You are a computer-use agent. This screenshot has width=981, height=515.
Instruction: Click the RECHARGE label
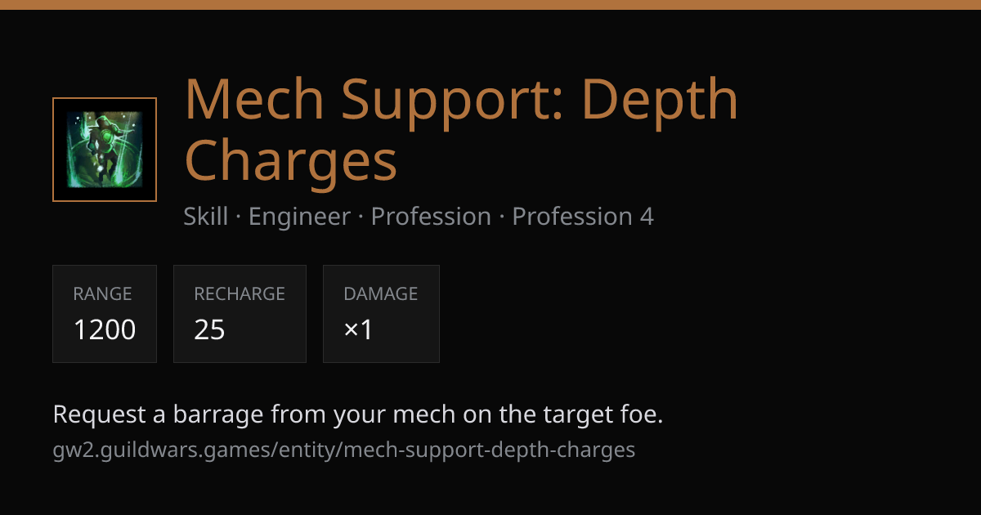pyautogui.click(x=240, y=294)
